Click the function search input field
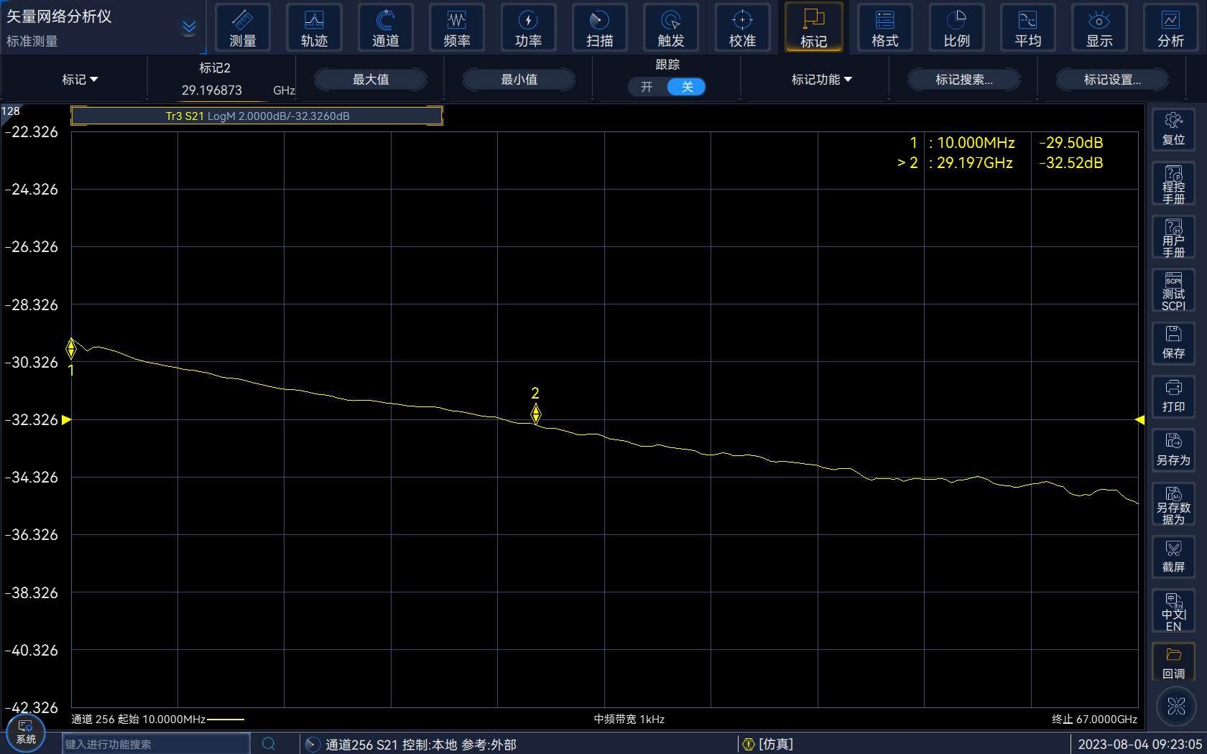The image size is (1207, 754). 155,744
